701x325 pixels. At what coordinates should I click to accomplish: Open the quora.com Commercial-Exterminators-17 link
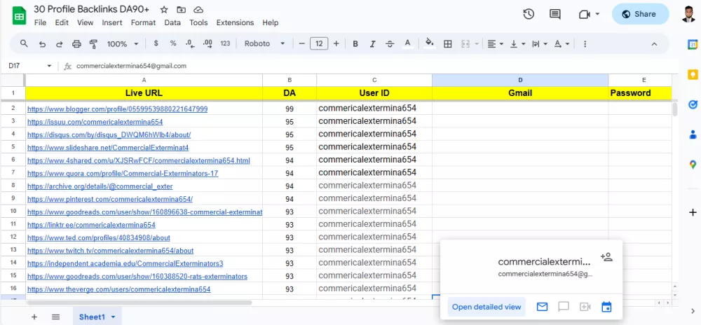[x=123, y=173]
